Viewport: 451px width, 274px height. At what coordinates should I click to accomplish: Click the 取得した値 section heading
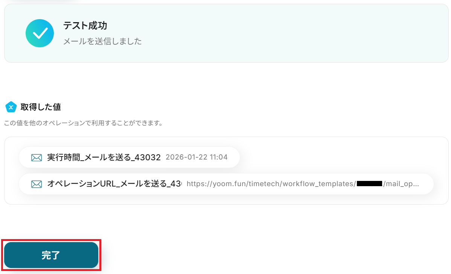click(x=41, y=107)
